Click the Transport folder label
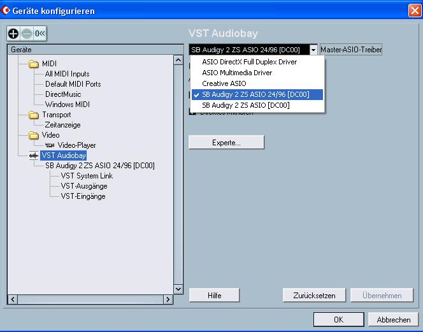Screen dimensions: 423x332 click(57, 115)
